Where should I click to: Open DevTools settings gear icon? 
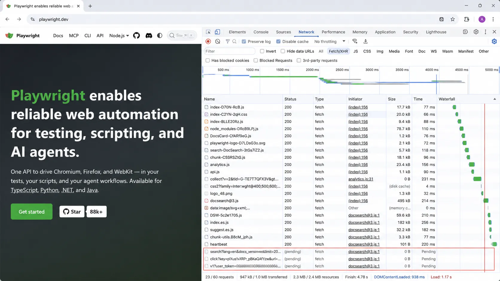coord(476,32)
